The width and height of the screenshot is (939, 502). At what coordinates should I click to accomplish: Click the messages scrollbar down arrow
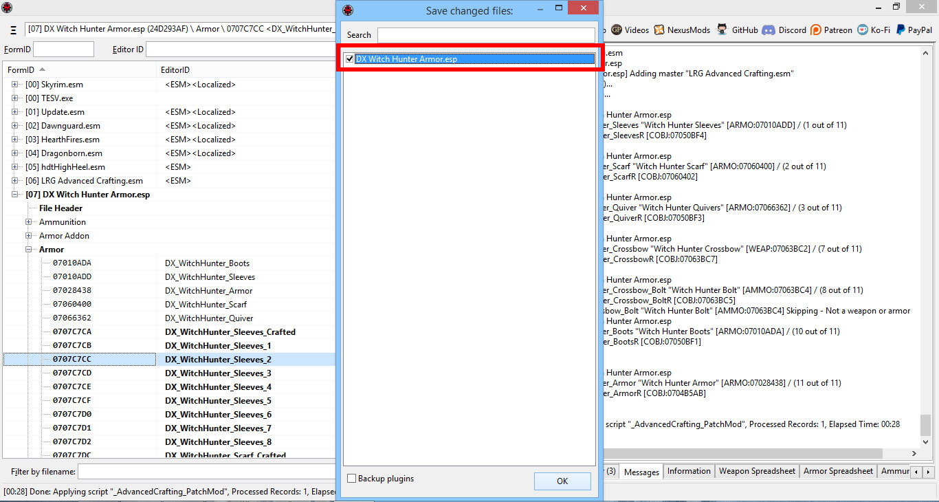926,441
